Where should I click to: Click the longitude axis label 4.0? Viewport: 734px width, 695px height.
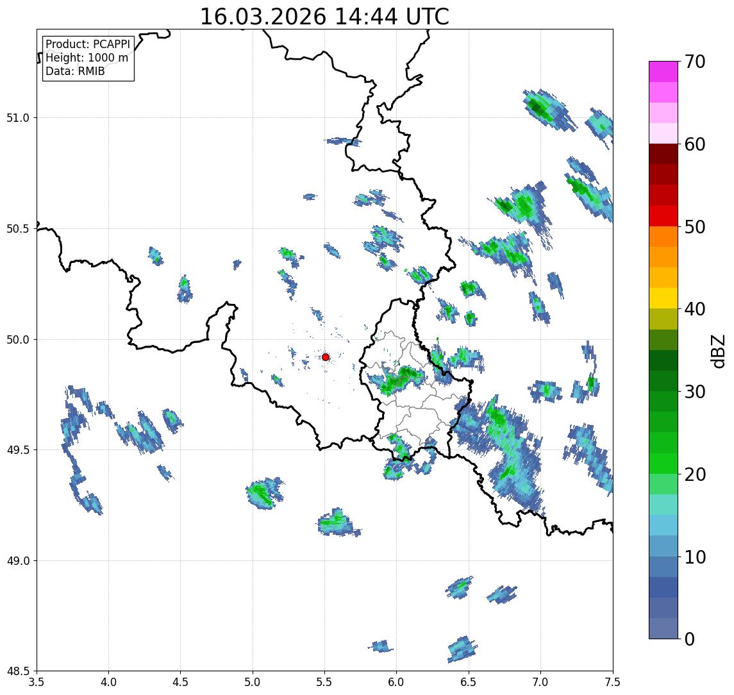tap(108, 682)
